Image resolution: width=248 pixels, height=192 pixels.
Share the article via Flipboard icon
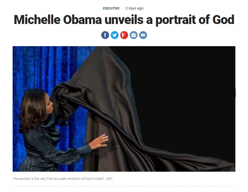pyautogui.click(x=124, y=35)
